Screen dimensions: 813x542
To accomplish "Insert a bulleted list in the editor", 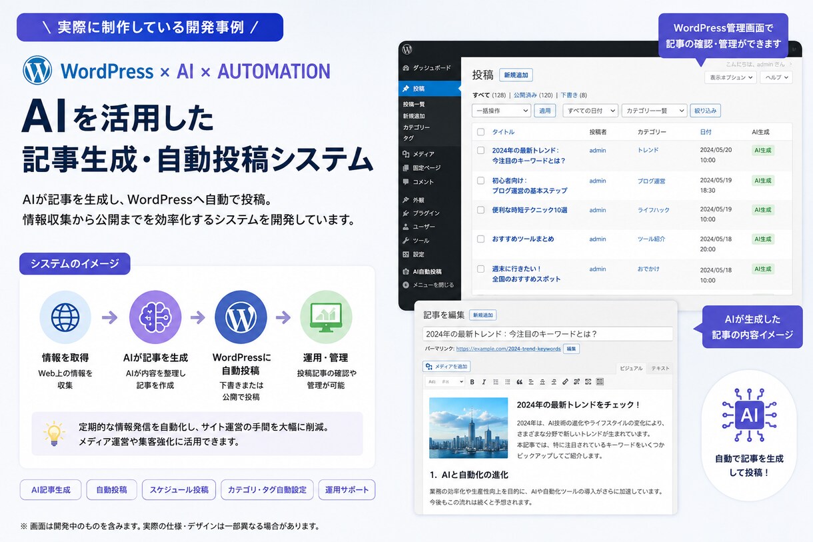I will (x=496, y=382).
